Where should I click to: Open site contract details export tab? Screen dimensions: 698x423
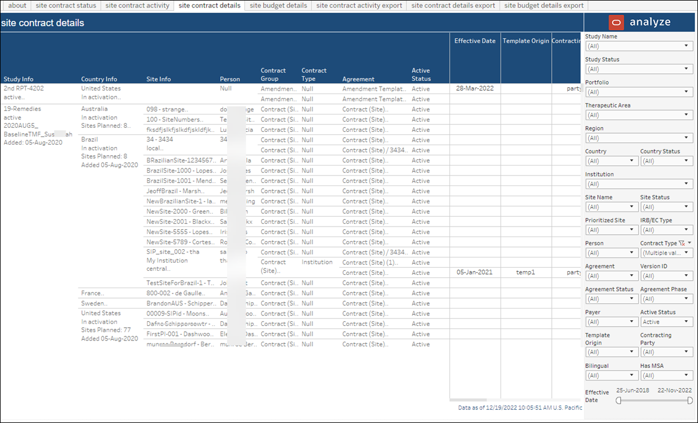pos(453,5)
